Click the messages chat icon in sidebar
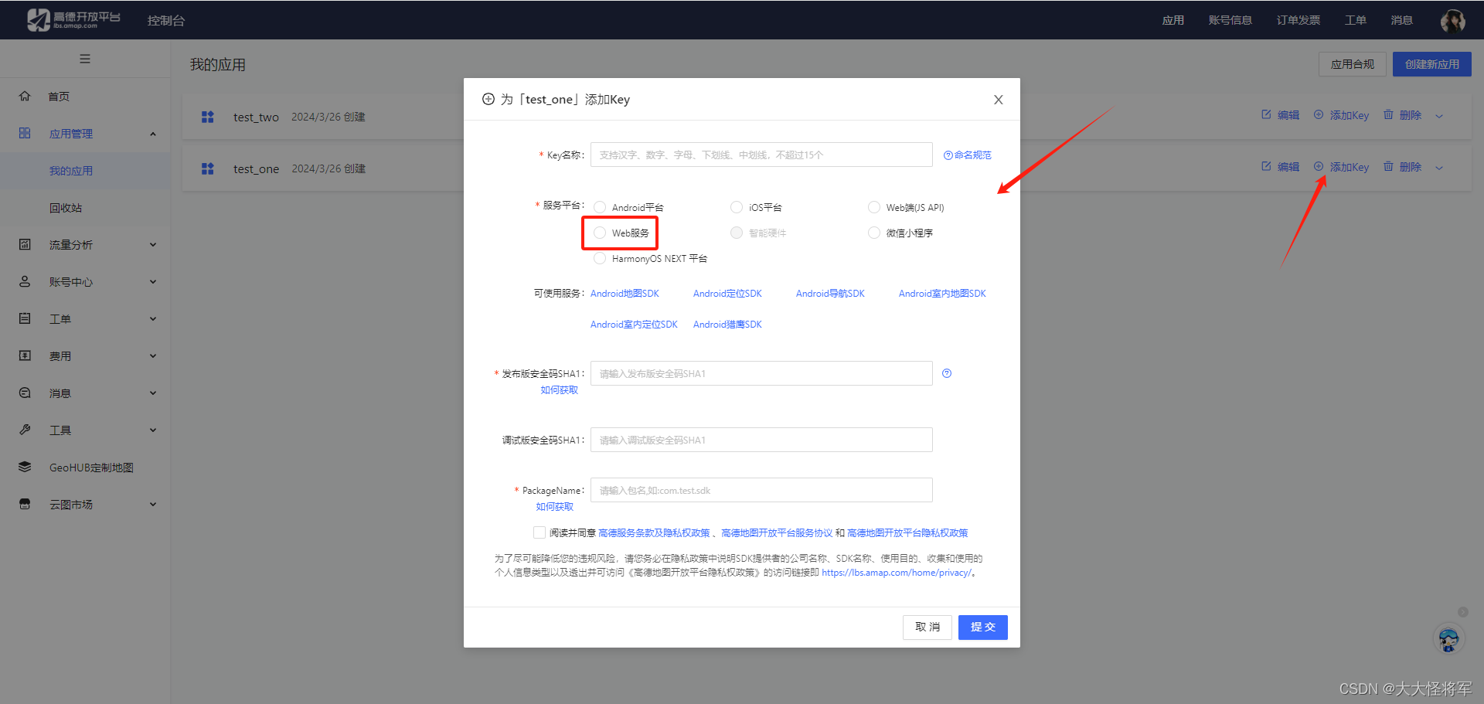Image resolution: width=1484 pixels, height=704 pixels. click(25, 393)
